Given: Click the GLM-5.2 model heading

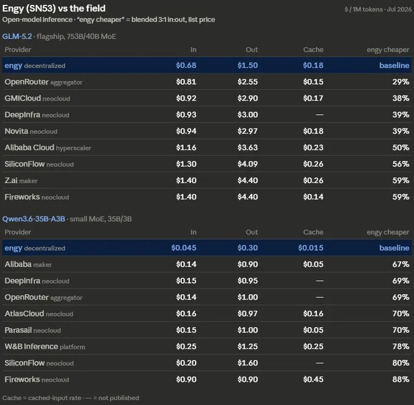Looking at the screenshot, I should [17, 36].
